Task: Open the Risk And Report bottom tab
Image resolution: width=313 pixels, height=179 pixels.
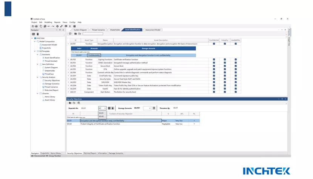Action: pos(90,153)
